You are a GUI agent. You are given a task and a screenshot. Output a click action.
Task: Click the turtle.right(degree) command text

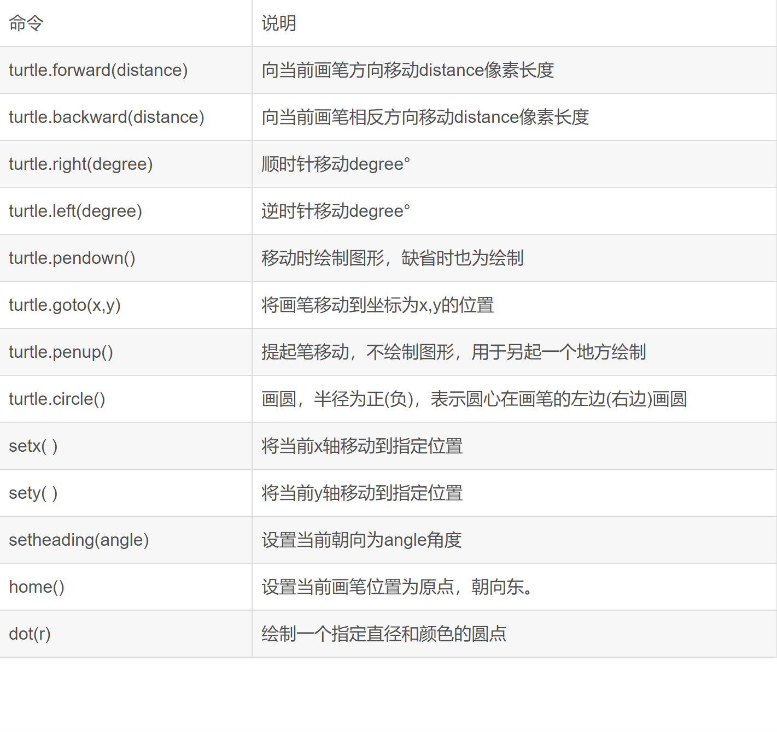click(80, 164)
